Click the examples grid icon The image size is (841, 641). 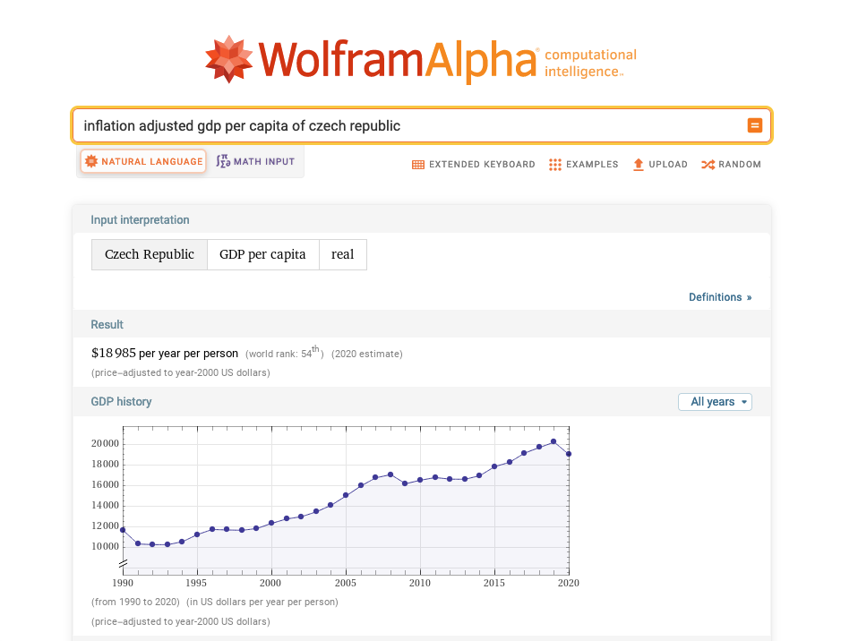[554, 165]
